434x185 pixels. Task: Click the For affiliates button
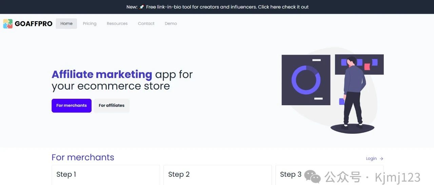(x=112, y=106)
